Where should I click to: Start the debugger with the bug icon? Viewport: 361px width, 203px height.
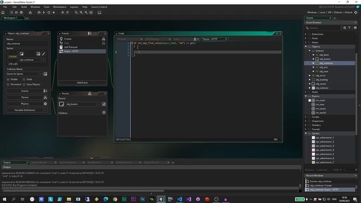(x=39, y=12)
